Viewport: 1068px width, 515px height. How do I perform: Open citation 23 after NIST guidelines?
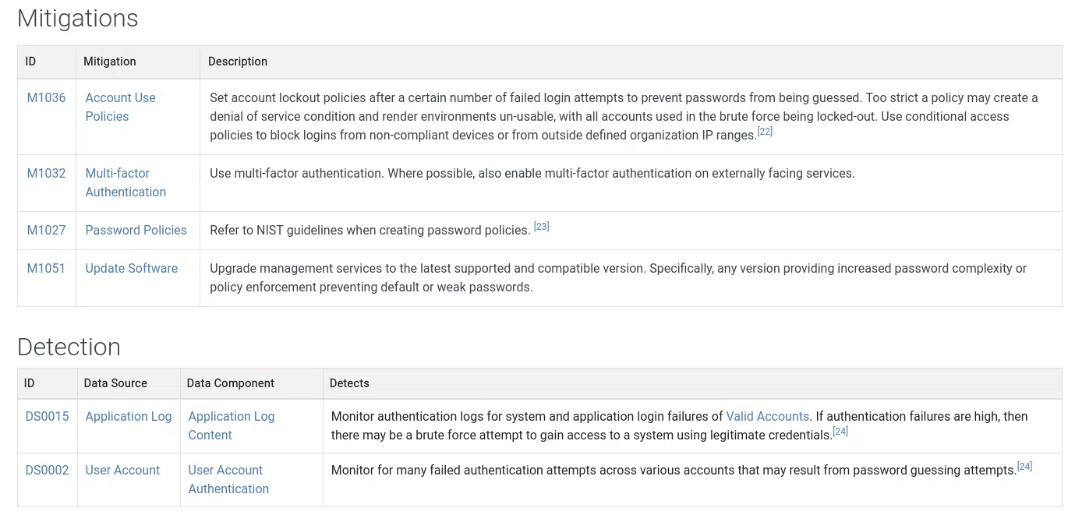[x=542, y=227]
